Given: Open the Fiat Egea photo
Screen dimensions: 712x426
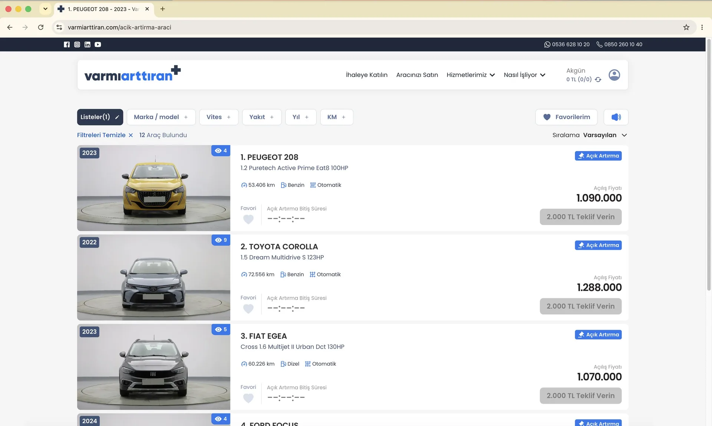Looking at the screenshot, I should [154, 367].
